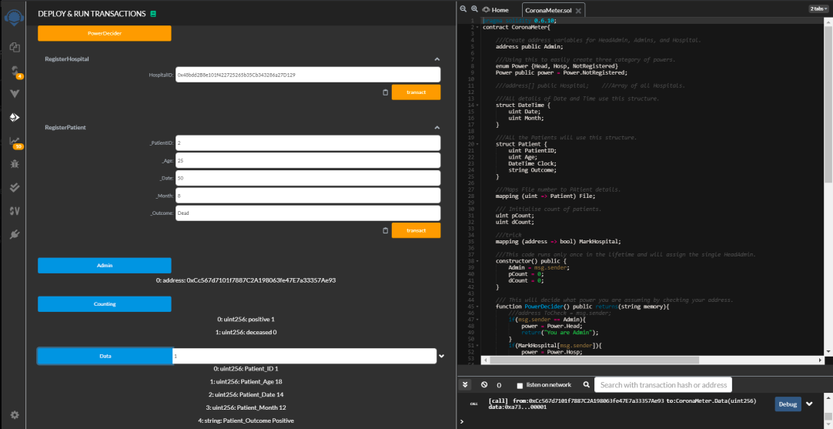
Task: Click the RegisterHospital section title
Action: [67, 59]
